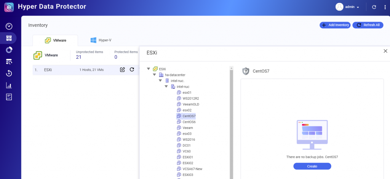Screen dimensions: 390x179
Task: Click the tree panel vertical scrollbar
Action: pos(231,124)
